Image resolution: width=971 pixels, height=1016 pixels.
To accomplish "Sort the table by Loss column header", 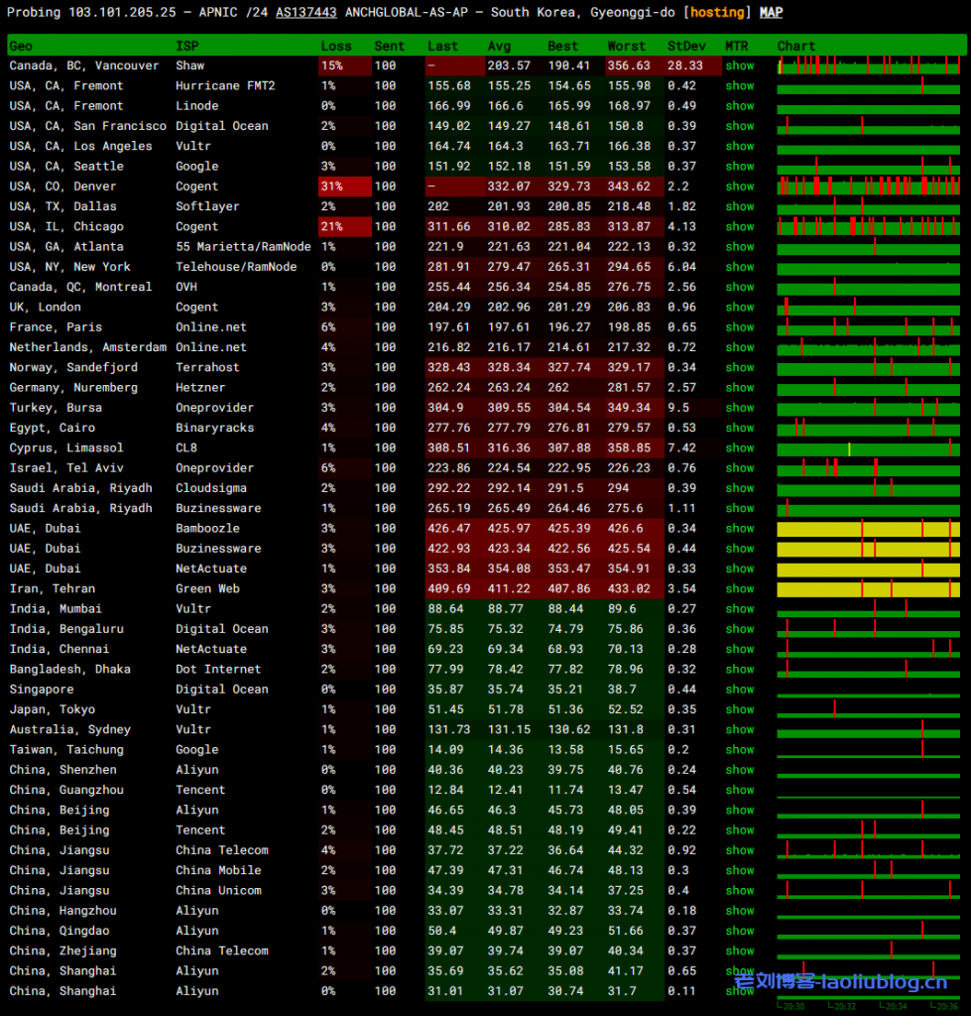I will coord(335,46).
